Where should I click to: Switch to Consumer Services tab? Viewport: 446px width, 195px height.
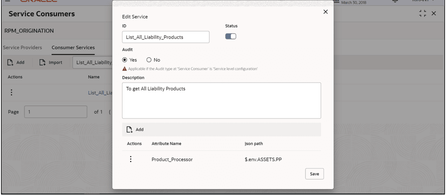point(73,47)
